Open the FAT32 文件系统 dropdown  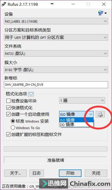56,54
